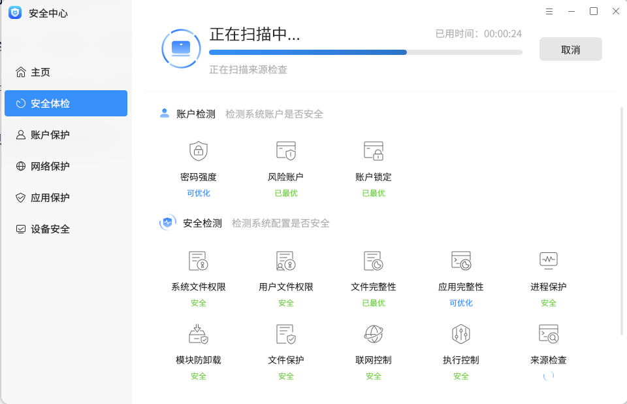Click the 文件完整性 integrity check icon
Image resolution: width=627 pixels, height=404 pixels.
(373, 260)
